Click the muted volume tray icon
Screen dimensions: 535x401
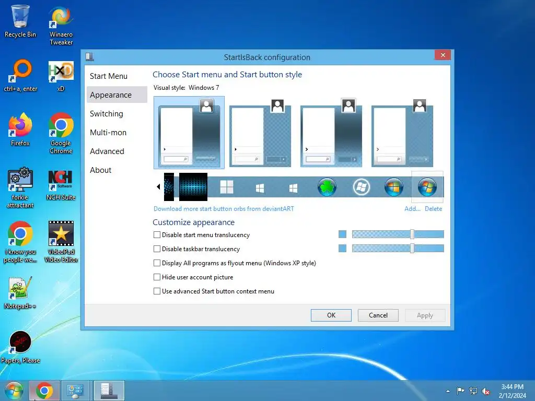485,391
